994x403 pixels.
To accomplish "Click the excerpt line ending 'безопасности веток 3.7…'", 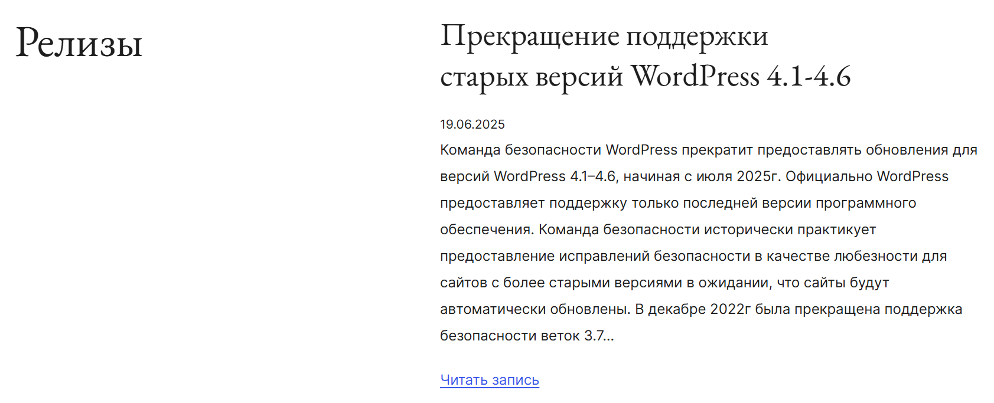I will click(527, 336).
